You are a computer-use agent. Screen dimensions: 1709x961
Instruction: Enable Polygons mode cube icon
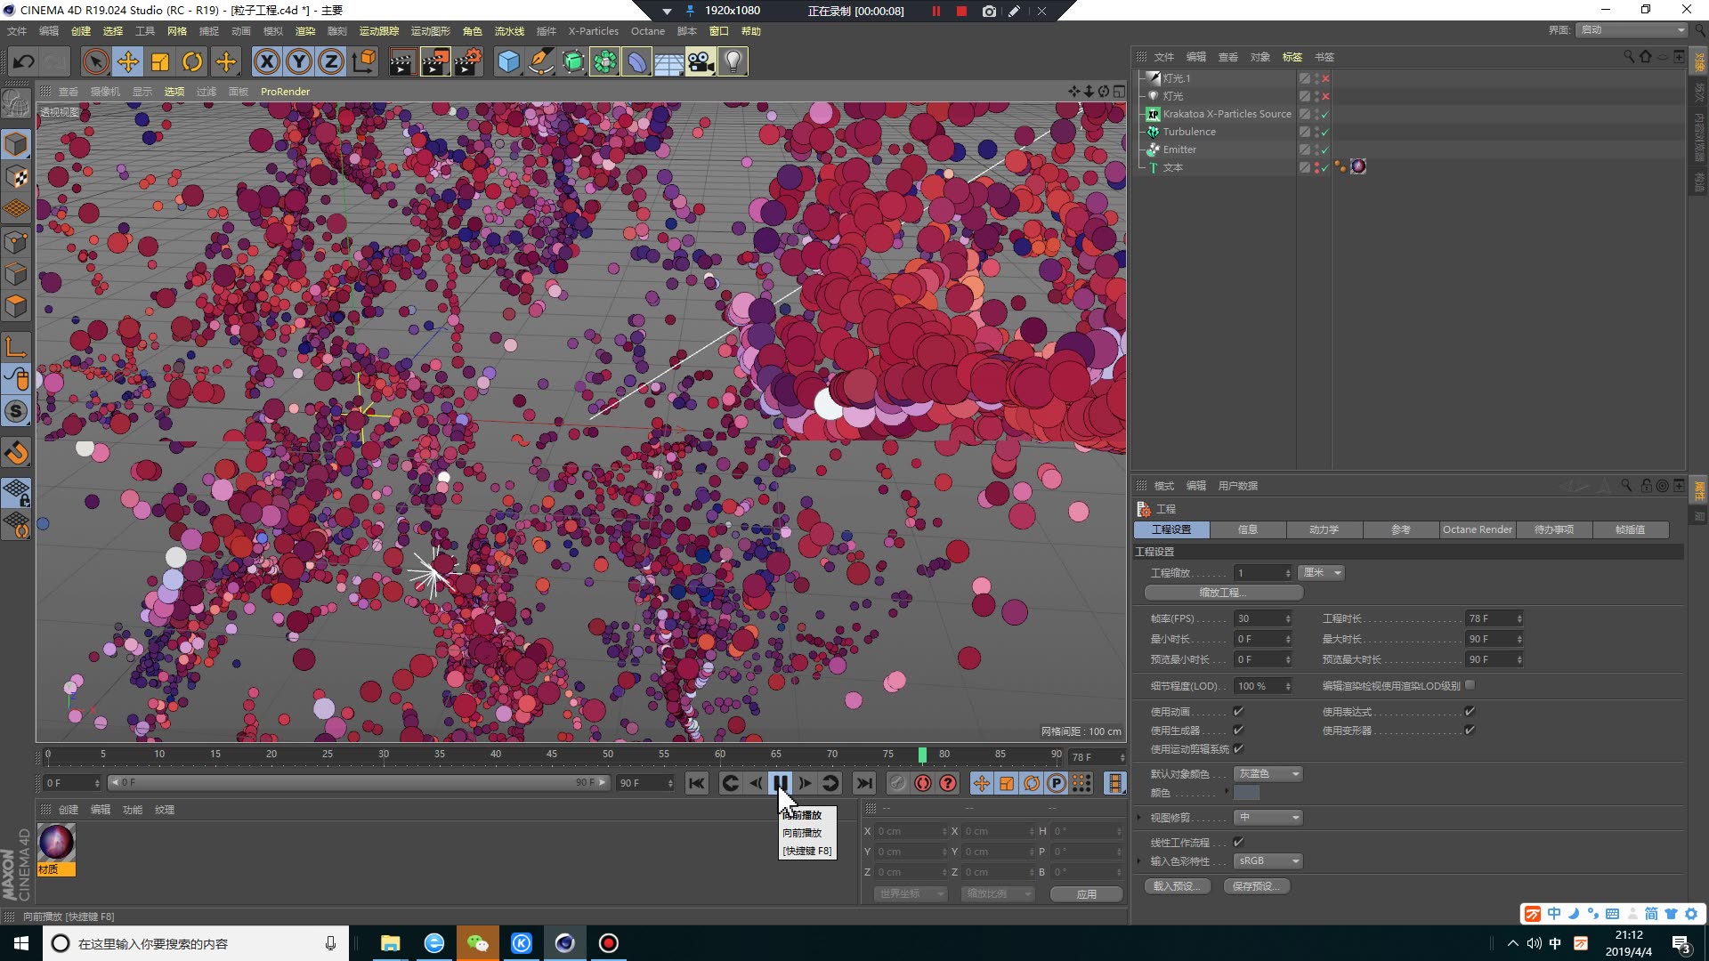click(x=16, y=306)
